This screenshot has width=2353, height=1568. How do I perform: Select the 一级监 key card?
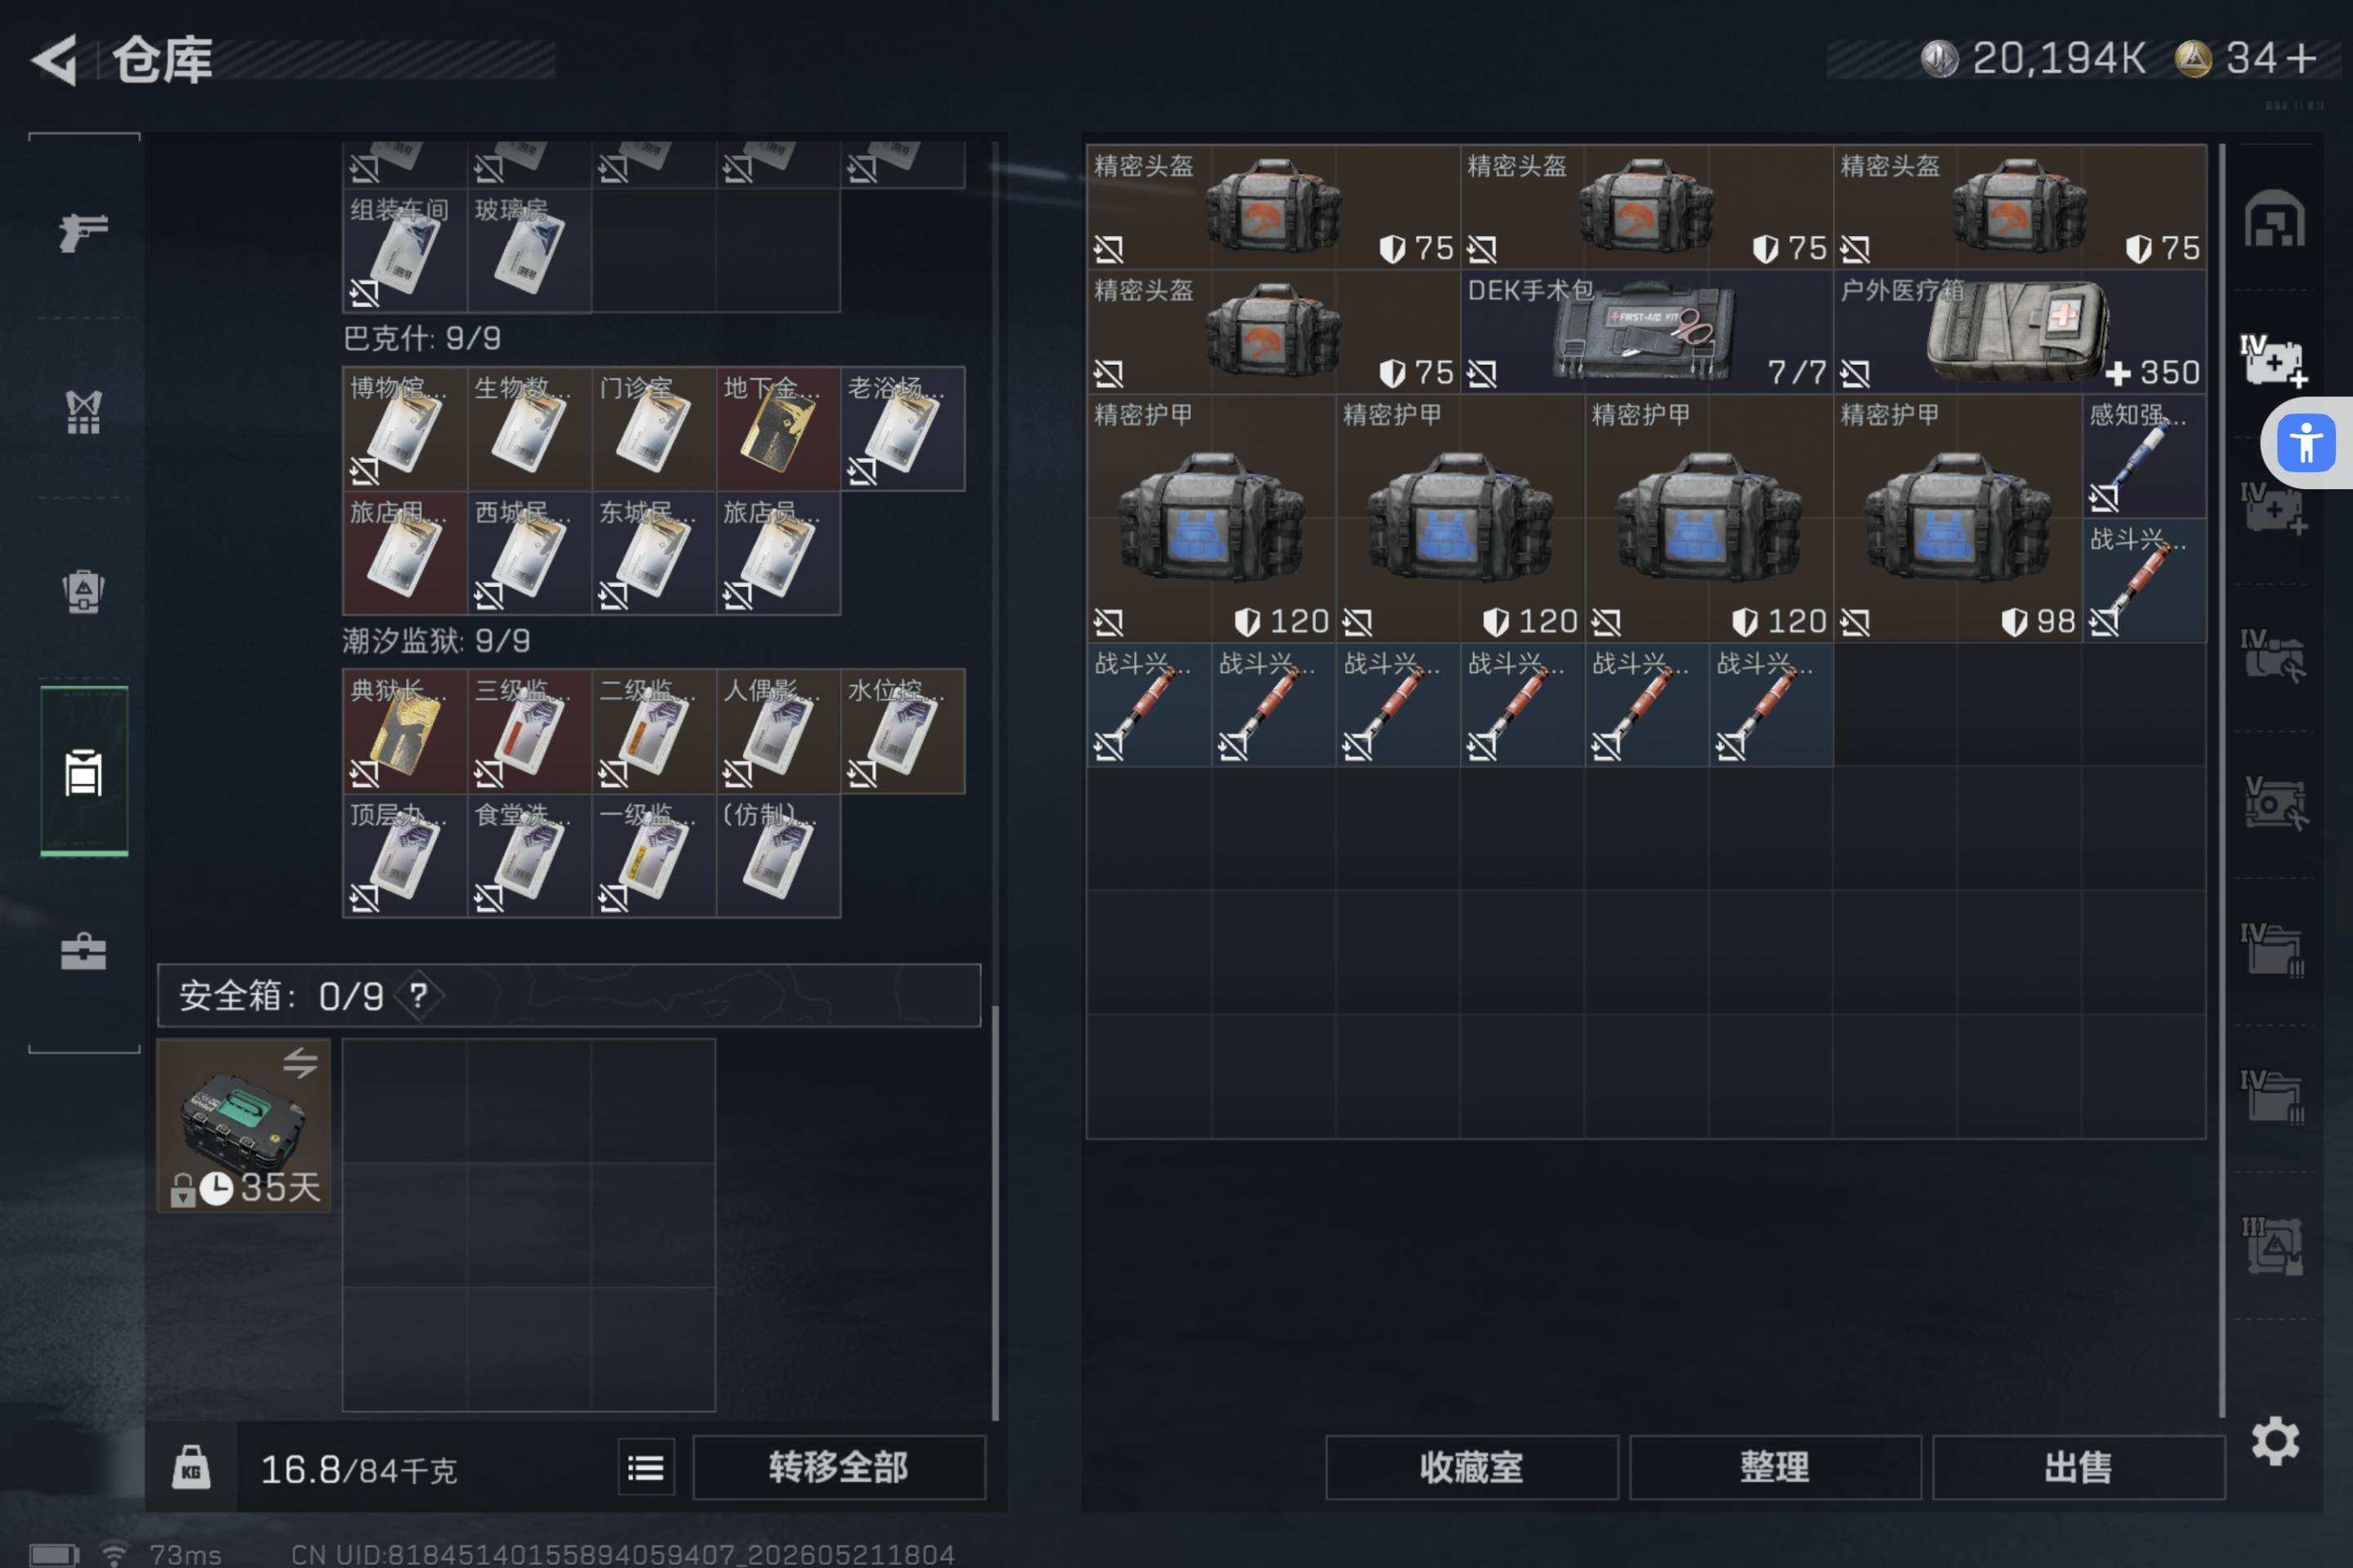[654, 855]
